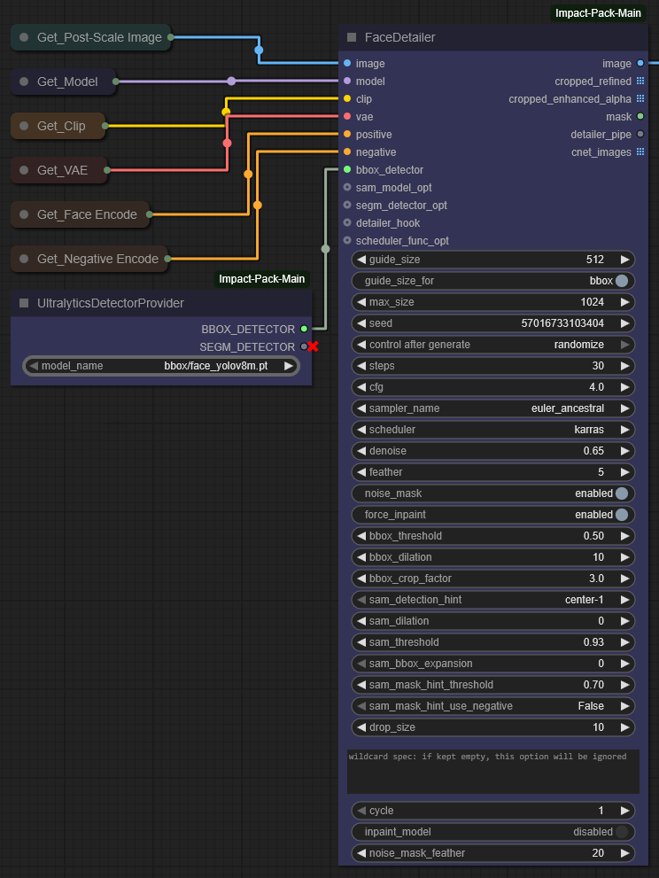Click the detailer_pipe output socket
The width and height of the screenshot is (659, 878).
[640, 135]
